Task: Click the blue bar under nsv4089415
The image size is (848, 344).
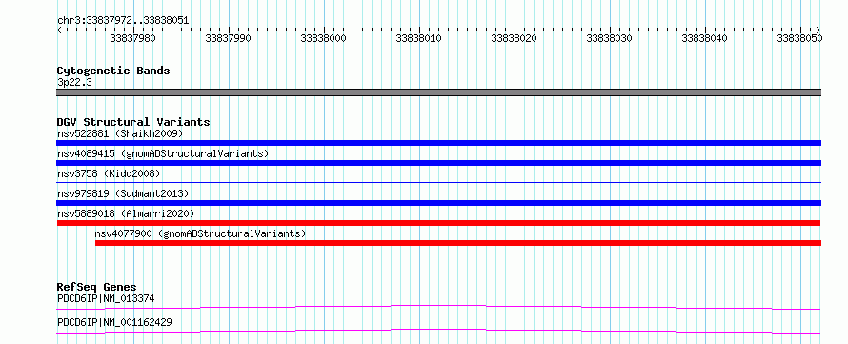Action: [x=438, y=163]
